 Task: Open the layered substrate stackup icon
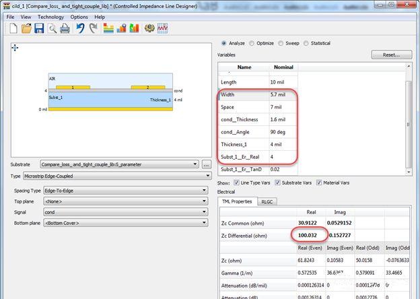tap(108, 28)
